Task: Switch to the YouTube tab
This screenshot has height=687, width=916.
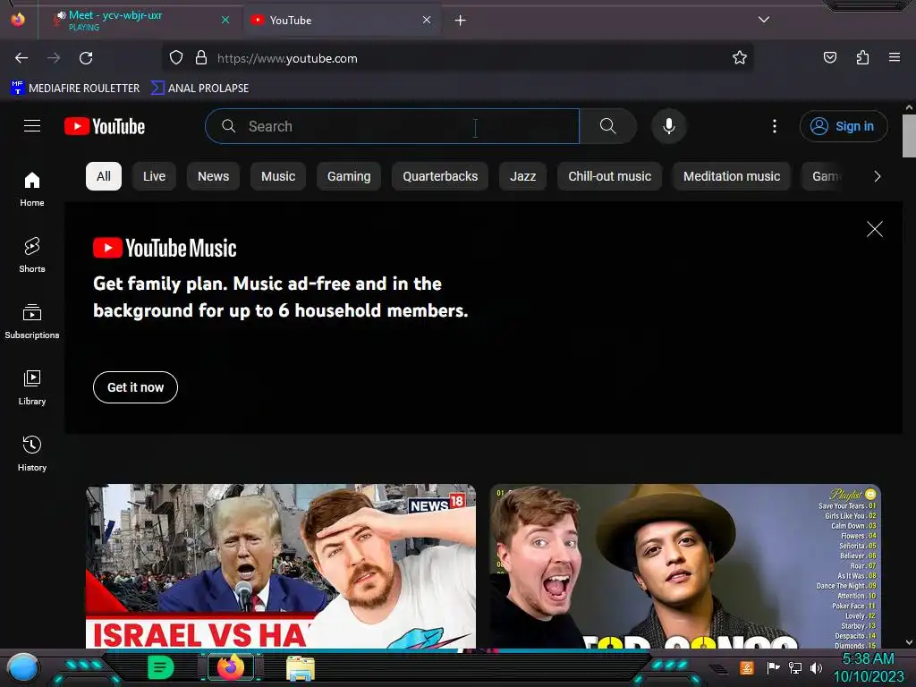Action: (342, 21)
